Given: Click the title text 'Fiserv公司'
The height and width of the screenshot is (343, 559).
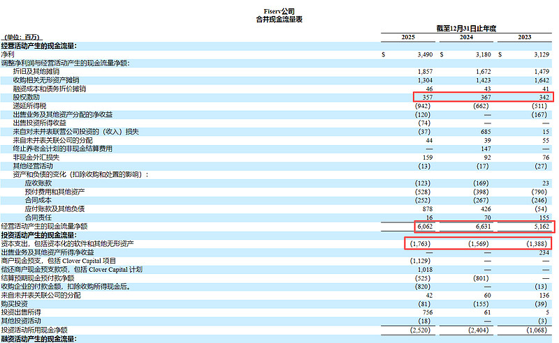Looking at the screenshot, I should [x=279, y=11].
